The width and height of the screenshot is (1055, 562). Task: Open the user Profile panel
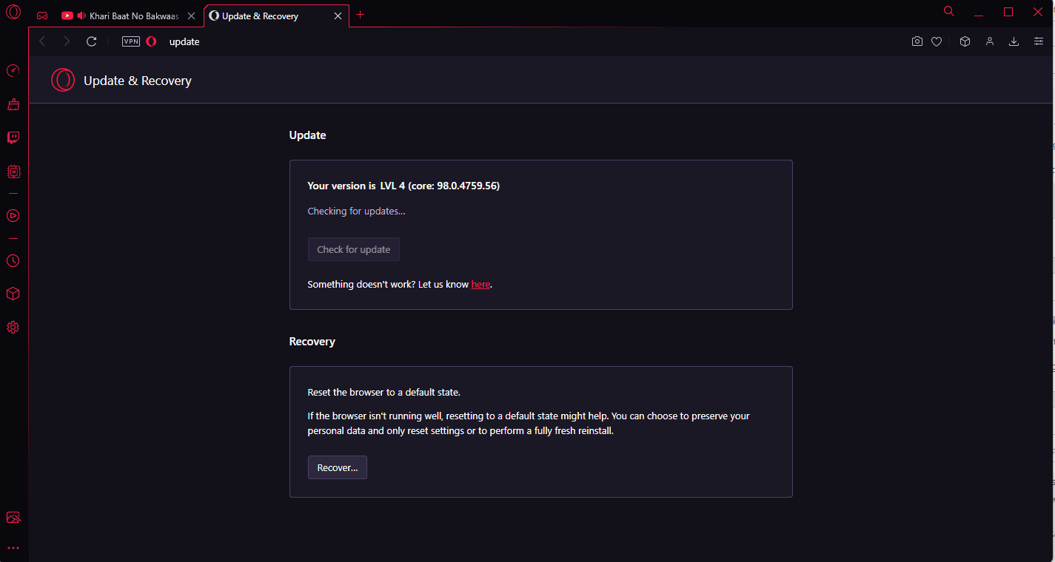(990, 41)
